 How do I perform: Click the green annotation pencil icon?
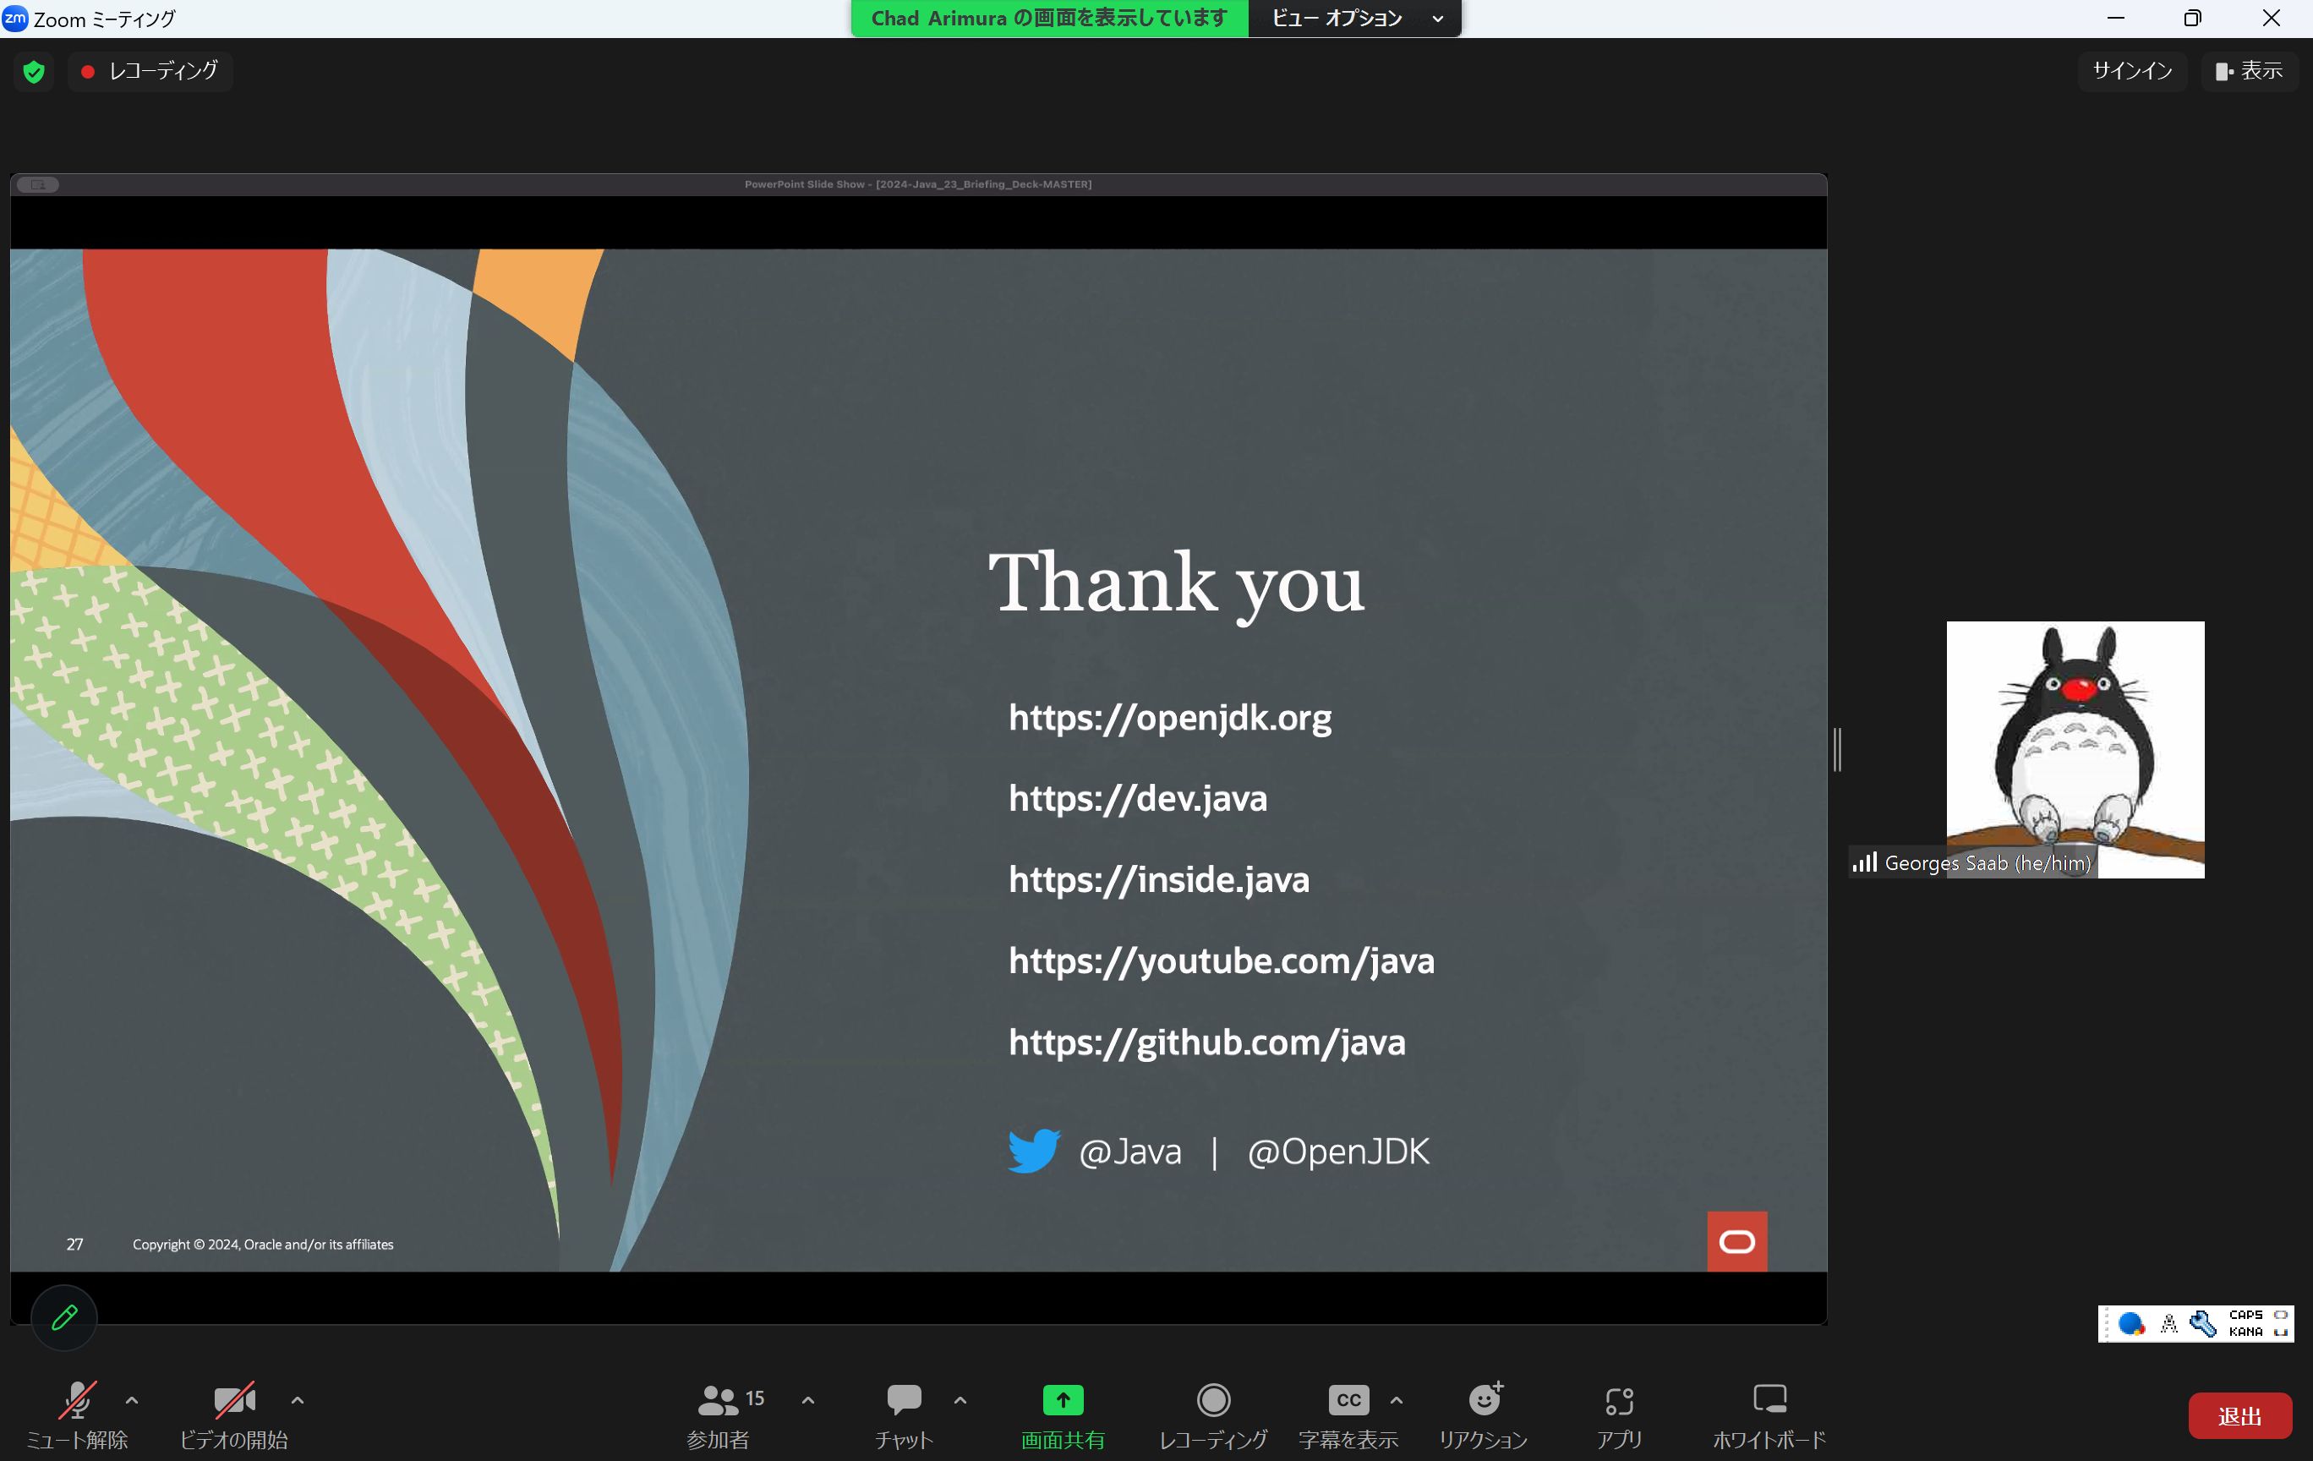pos(64,1317)
